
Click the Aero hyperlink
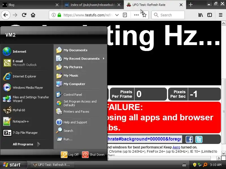[176, 147]
